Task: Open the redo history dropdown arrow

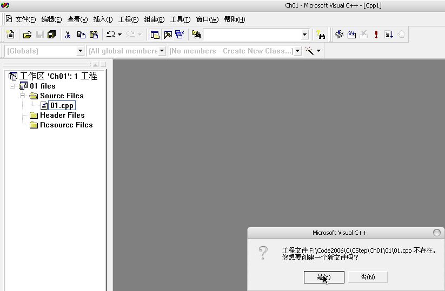Action: (140, 35)
